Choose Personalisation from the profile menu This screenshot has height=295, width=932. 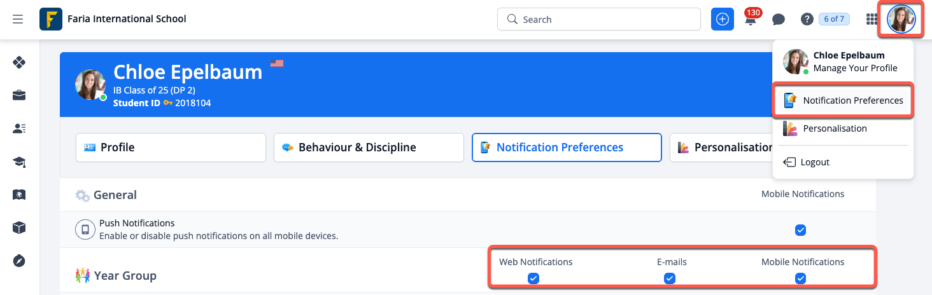click(x=835, y=128)
